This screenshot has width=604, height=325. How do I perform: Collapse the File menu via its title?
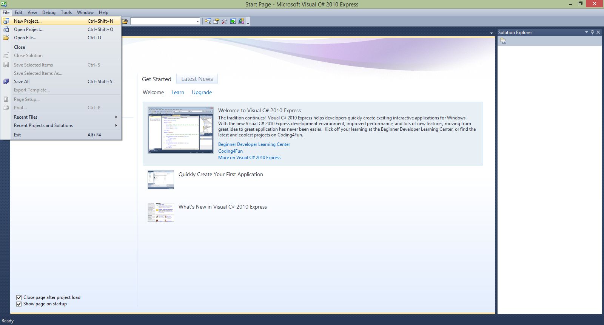pyautogui.click(x=6, y=12)
